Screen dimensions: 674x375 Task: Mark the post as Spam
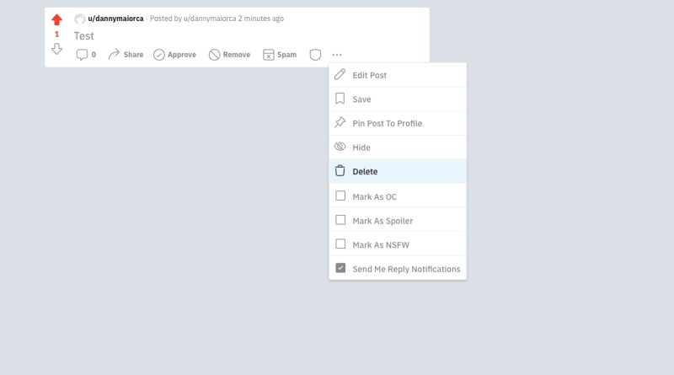pyautogui.click(x=280, y=55)
